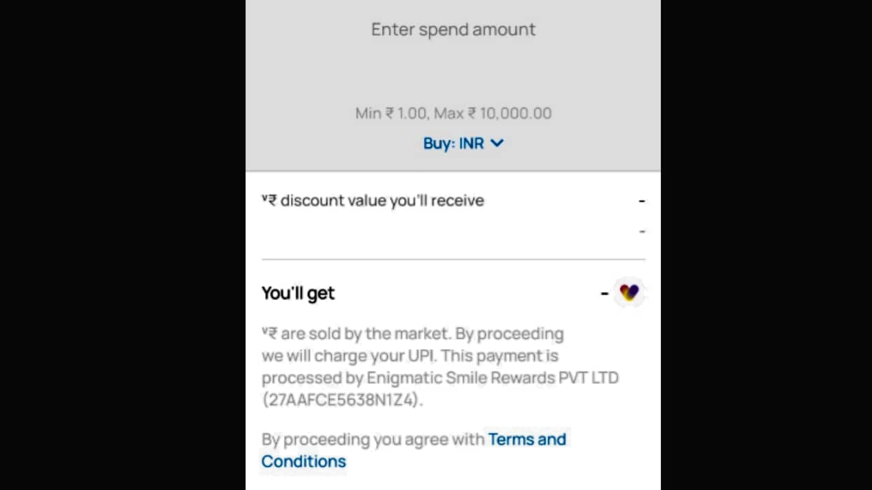872x490 pixels.
Task: Click the Enter spend amount field
Action: coord(453,30)
